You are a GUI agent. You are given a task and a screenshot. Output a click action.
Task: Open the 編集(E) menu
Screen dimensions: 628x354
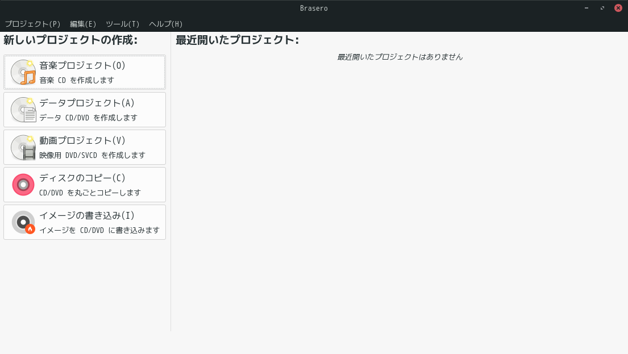click(x=83, y=24)
